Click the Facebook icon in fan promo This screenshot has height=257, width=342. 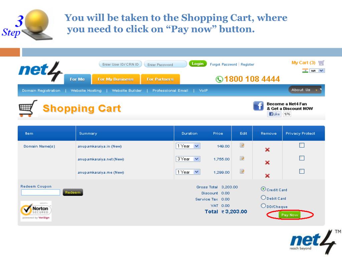(258, 106)
